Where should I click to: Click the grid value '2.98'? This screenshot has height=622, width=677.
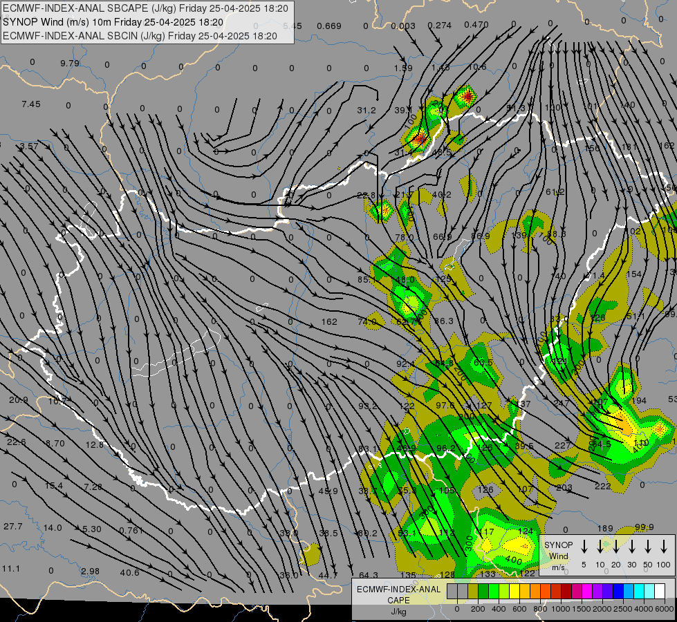[90, 572]
